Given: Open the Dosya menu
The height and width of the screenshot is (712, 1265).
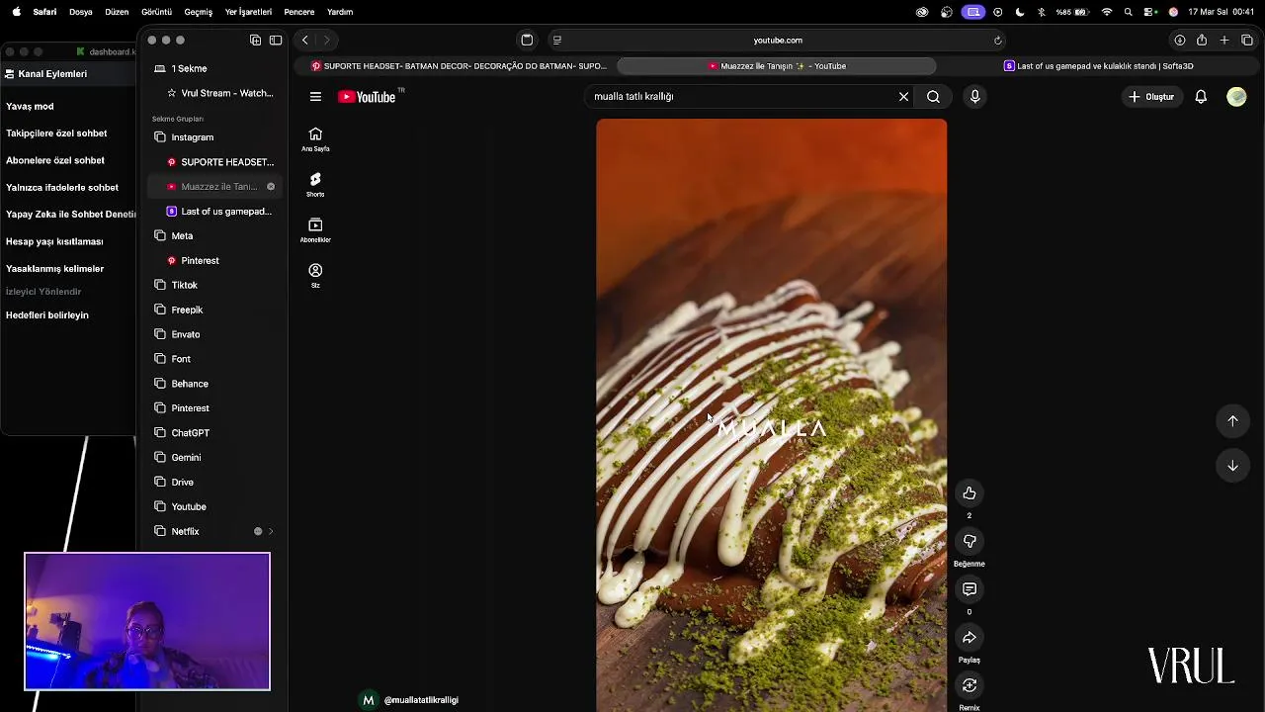Looking at the screenshot, I should [81, 12].
